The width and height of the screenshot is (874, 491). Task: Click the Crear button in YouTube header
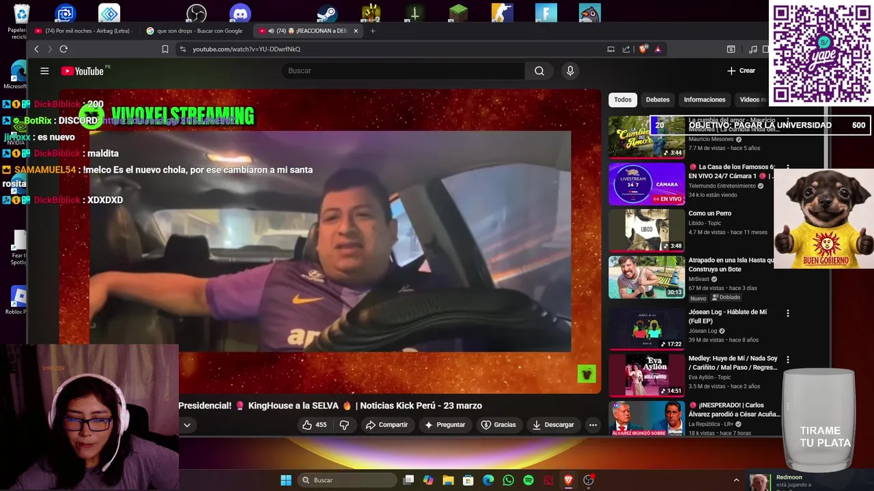coord(742,71)
